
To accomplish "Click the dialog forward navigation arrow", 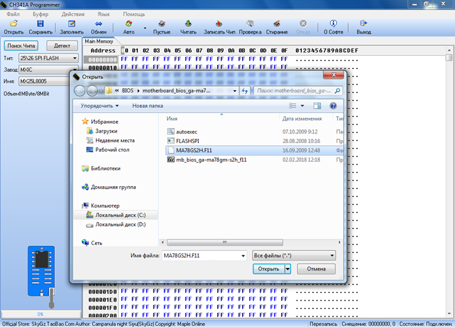I will tap(92, 91).
